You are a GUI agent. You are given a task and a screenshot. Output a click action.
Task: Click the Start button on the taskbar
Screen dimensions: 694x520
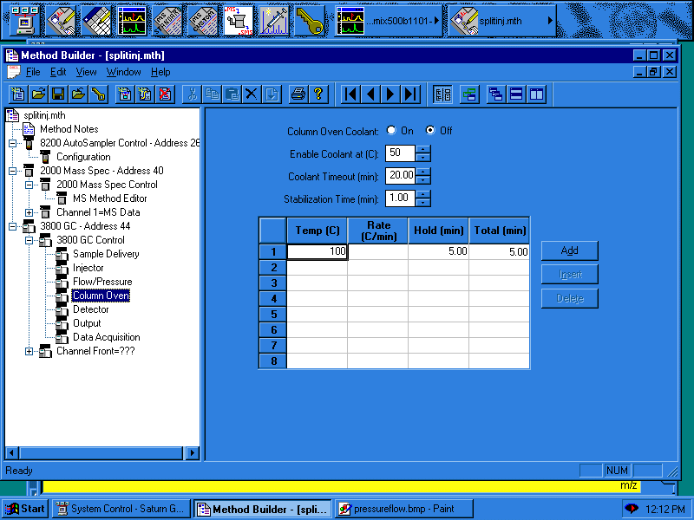tap(26, 509)
